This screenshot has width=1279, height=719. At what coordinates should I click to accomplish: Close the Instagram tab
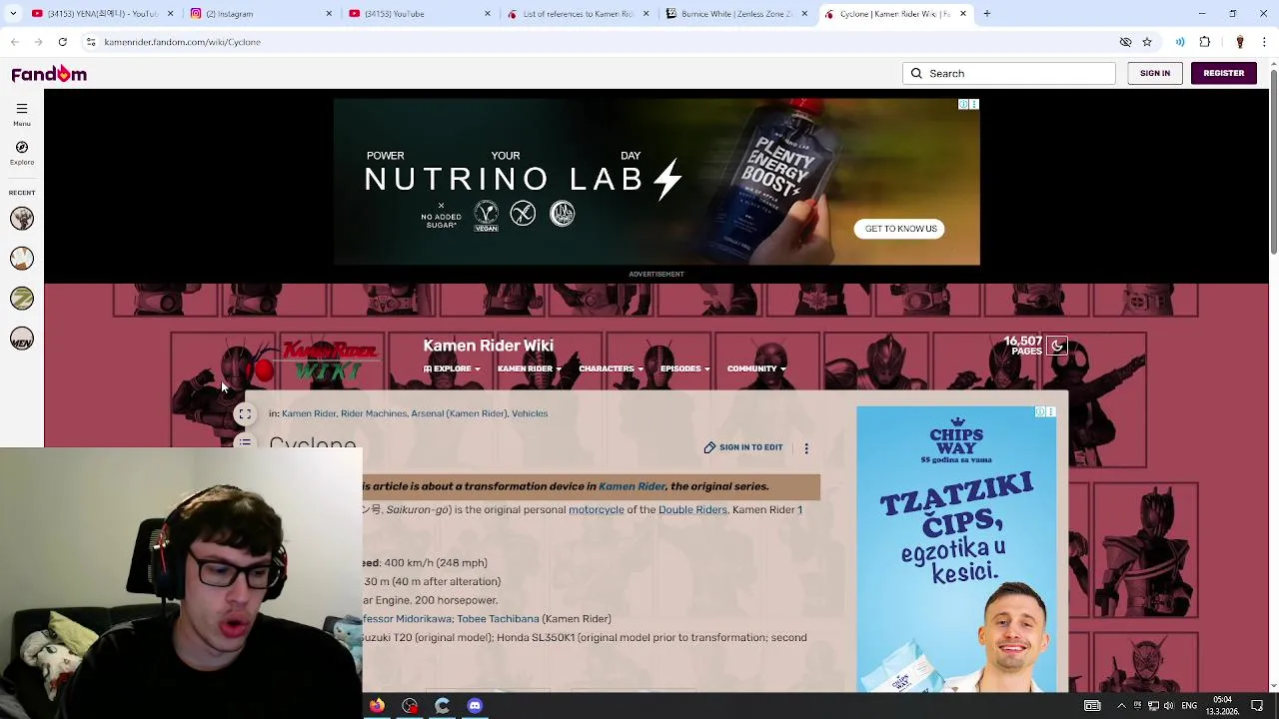[329, 14]
